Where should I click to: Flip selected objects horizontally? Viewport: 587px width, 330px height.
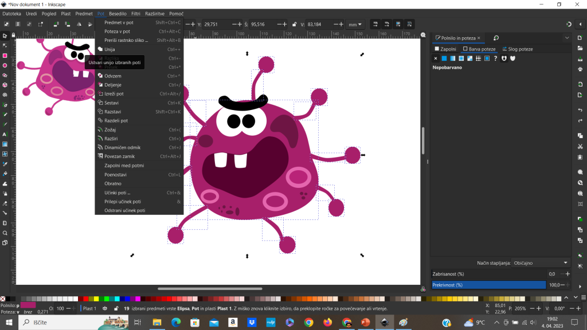tap(79, 24)
